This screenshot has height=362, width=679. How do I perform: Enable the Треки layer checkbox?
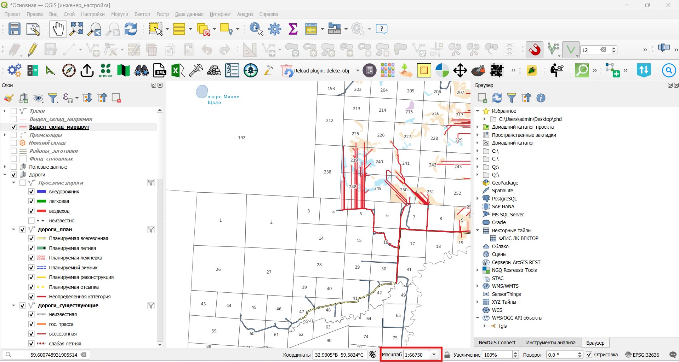(x=14, y=111)
